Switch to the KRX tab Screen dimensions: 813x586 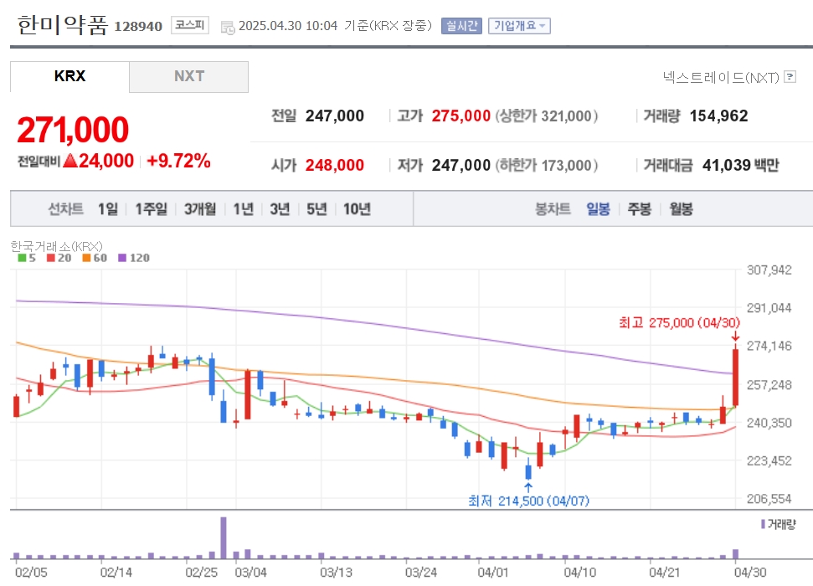pyautogui.click(x=69, y=76)
